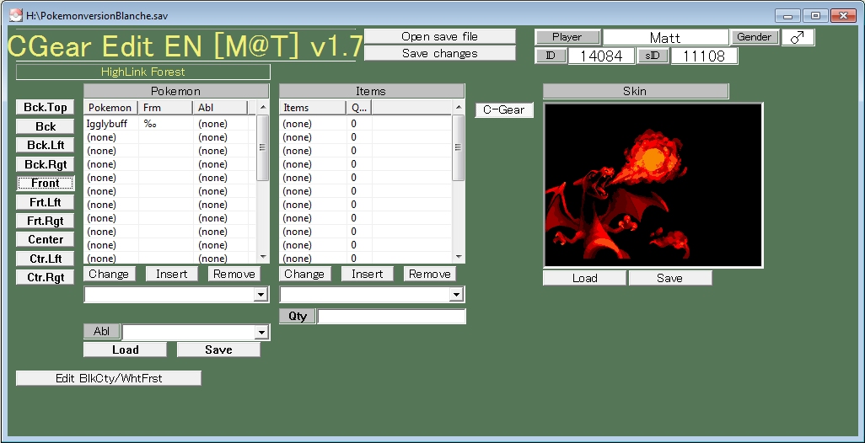The image size is (865, 443).
Task: Click Remove under the Pokemon list
Action: [234, 274]
